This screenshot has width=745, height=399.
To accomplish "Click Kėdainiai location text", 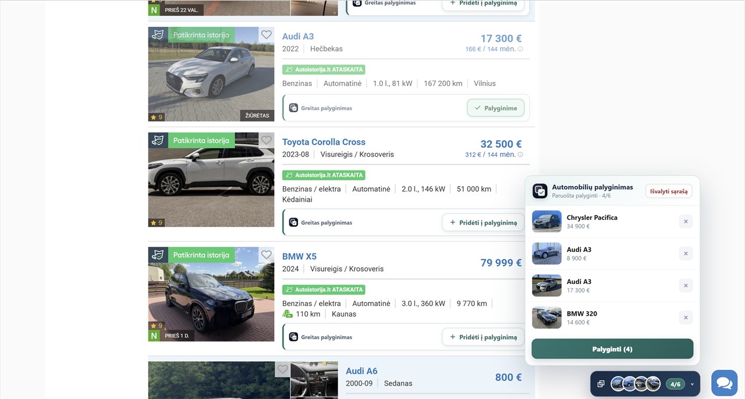I will coord(297,199).
